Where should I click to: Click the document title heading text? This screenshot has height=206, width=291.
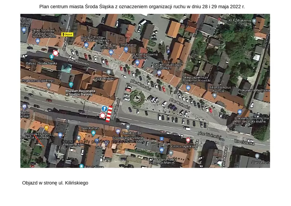(x=142, y=7)
